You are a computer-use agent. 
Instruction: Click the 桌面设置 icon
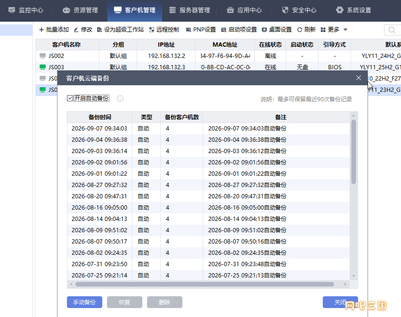click(264, 30)
